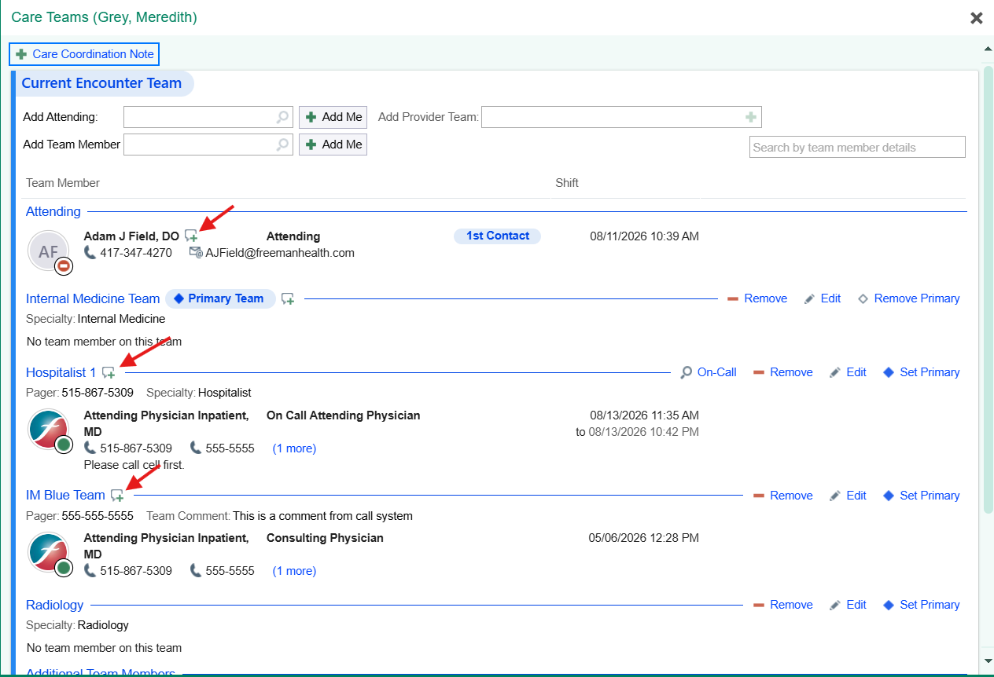Open the Care Coordination Note button
This screenshot has width=994, height=677.
click(84, 54)
